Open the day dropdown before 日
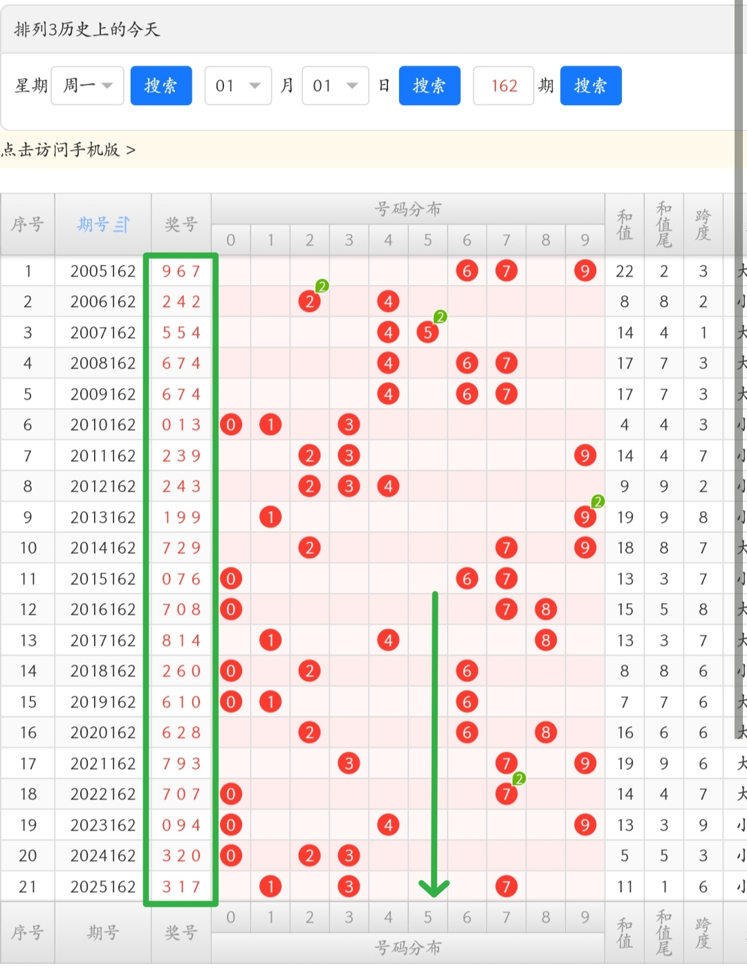747x971 pixels. click(x=335, y=86)
